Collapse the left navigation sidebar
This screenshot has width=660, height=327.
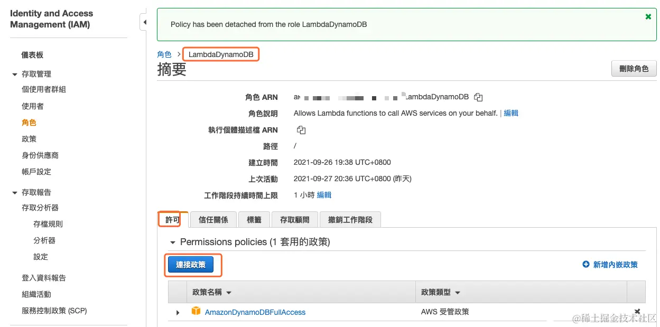pyautogui.click(x=144, y=23)
